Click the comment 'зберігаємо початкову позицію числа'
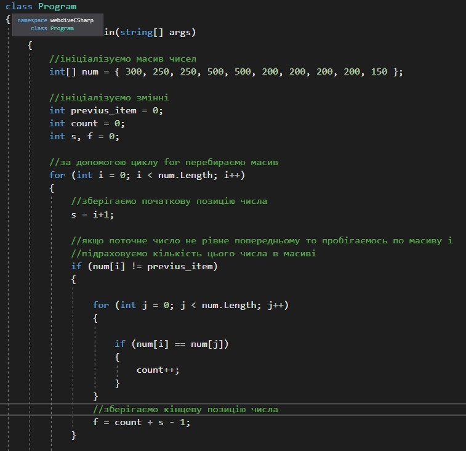 (169, 201)
